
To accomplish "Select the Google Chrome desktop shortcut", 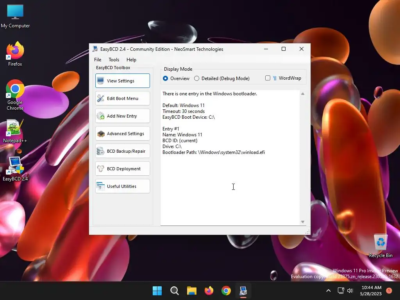I will pos(15,95).
